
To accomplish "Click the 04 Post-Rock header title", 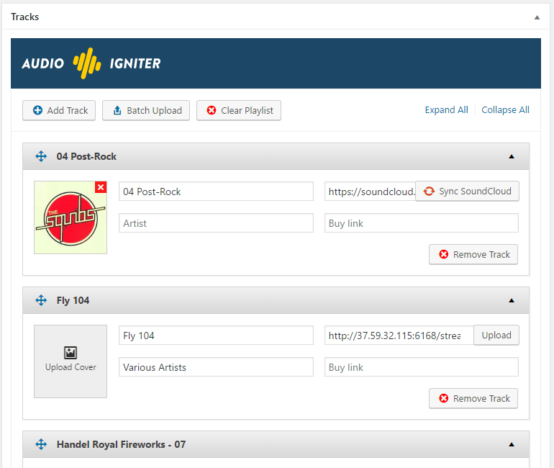I will pyautogui.click(x=86, y=156).
